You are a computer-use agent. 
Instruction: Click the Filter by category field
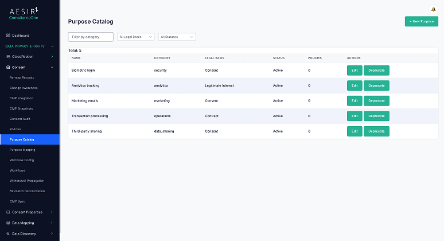[x=91, y=37]
